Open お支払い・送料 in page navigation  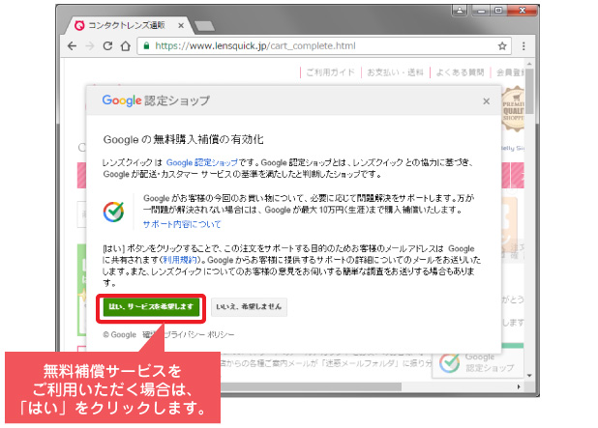[x=395, y=72]
